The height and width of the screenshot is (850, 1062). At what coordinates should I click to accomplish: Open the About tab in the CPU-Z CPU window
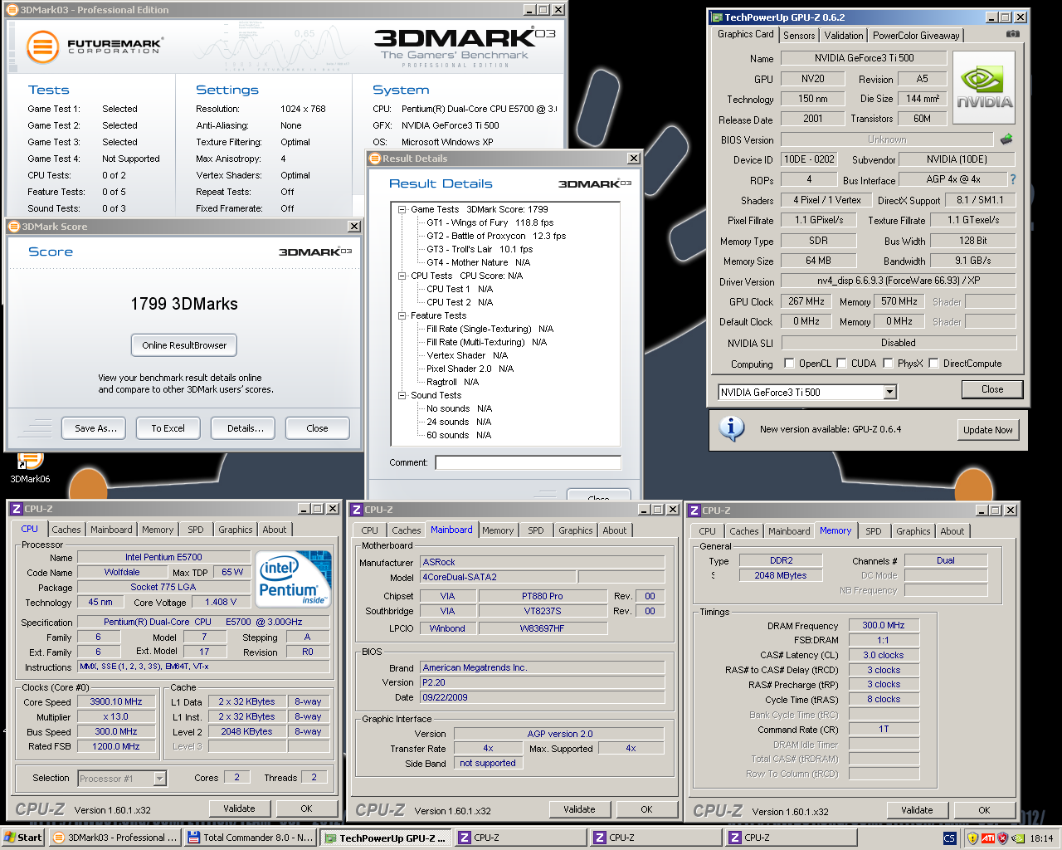click(275, 530)
